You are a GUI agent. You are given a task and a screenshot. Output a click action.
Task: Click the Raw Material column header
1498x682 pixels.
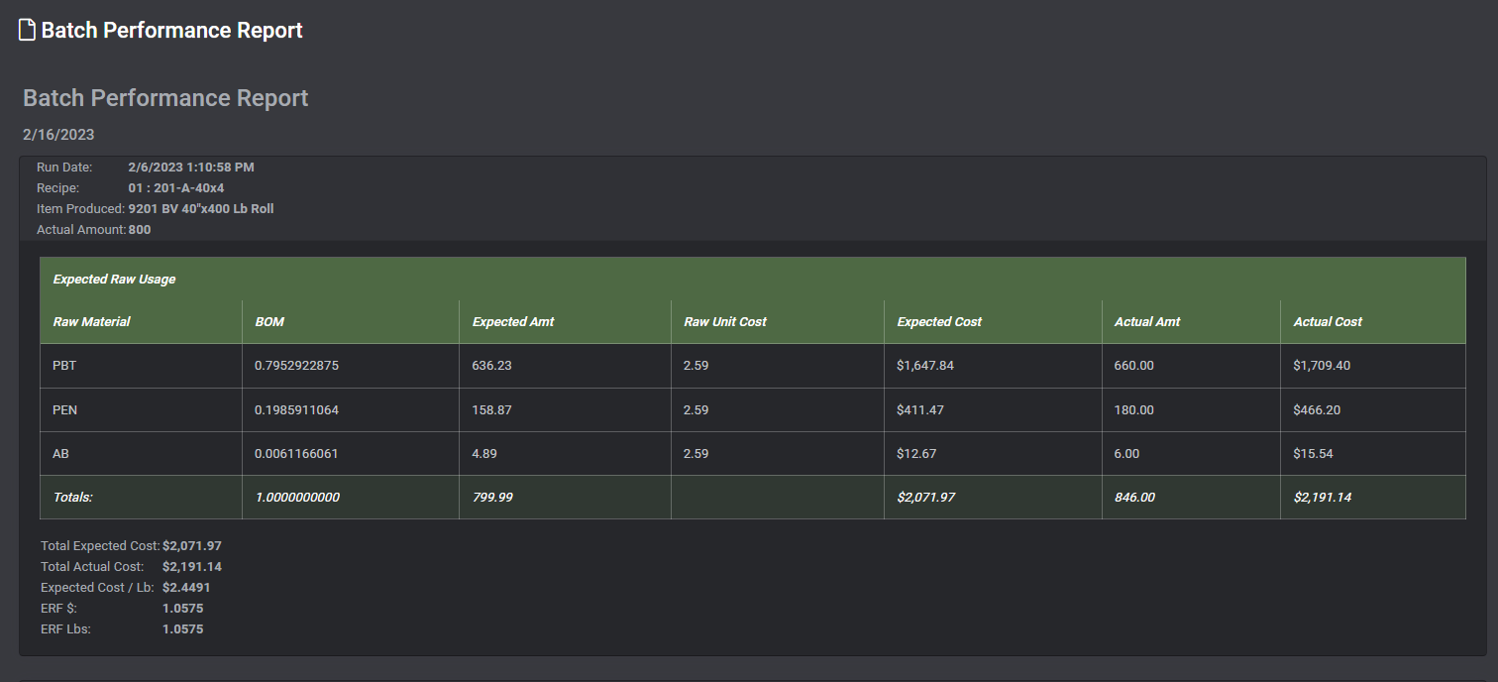point(91,322)
